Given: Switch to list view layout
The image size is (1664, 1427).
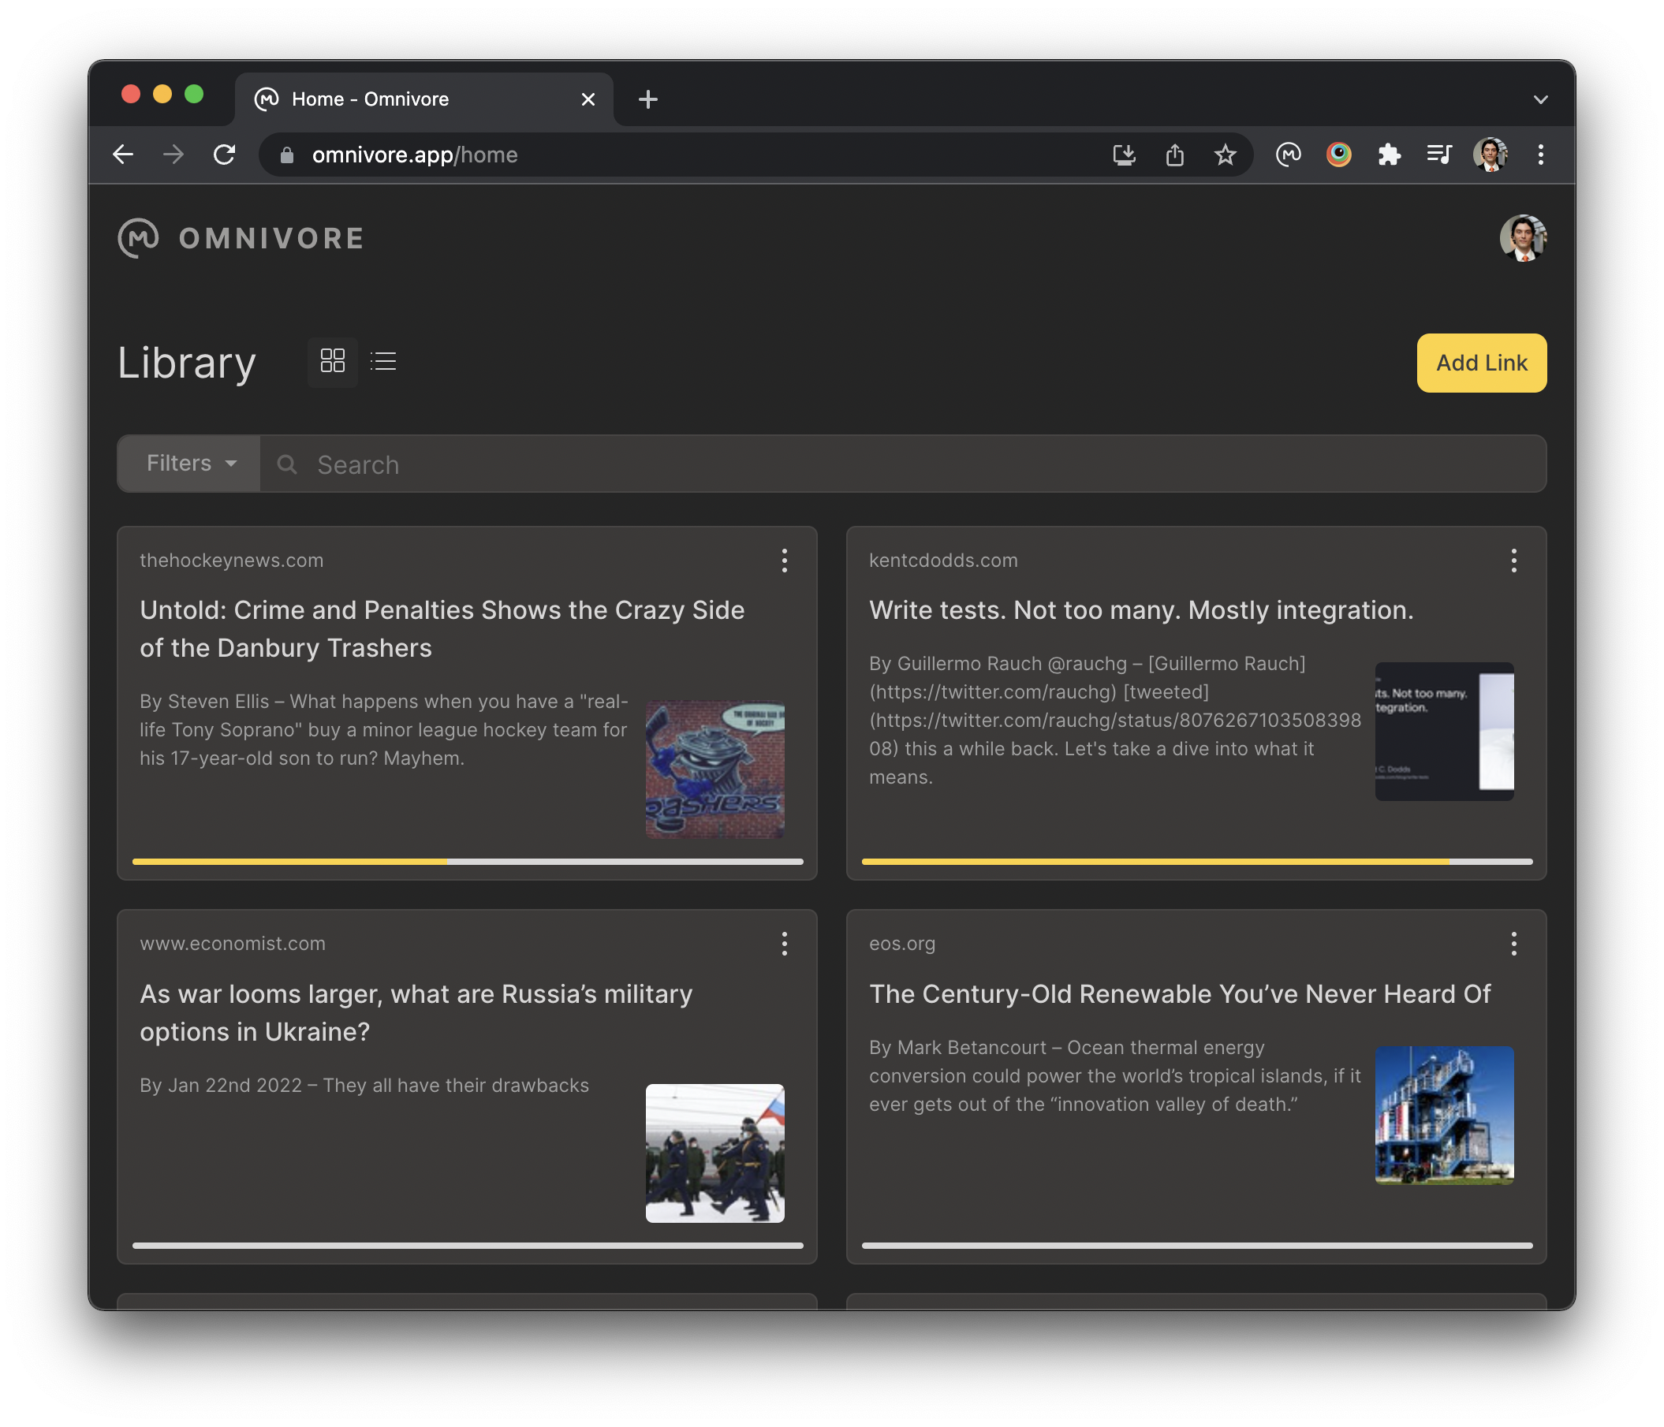Looking at the screenshot, I should tap(383, 361).
